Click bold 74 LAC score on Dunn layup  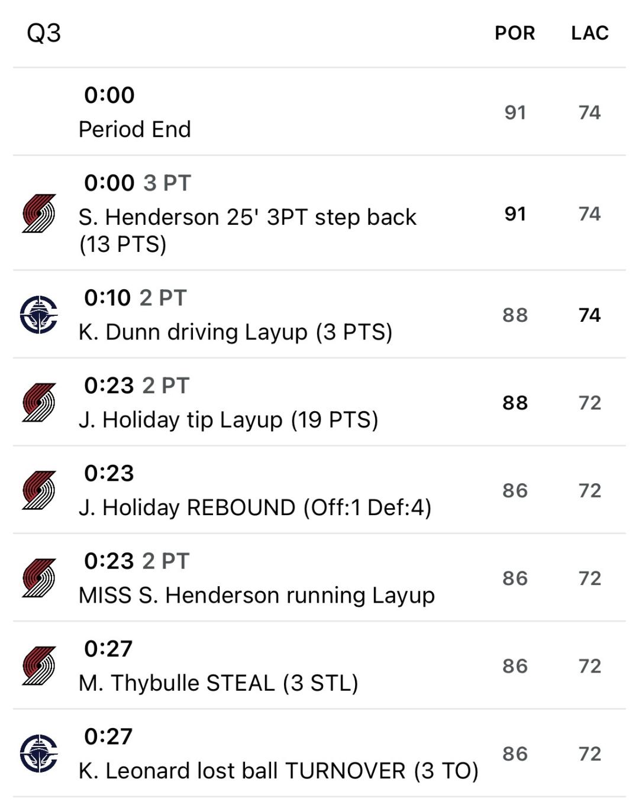click(590, 315)
